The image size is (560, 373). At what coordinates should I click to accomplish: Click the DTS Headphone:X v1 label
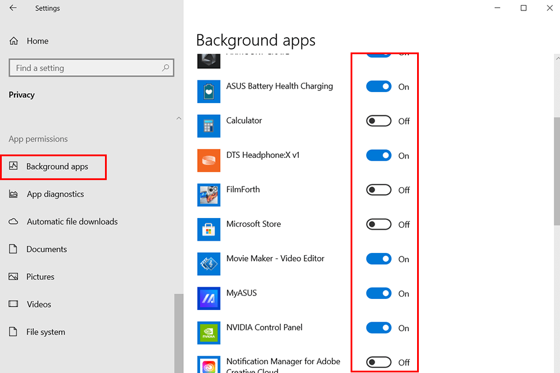click(263, 155)
